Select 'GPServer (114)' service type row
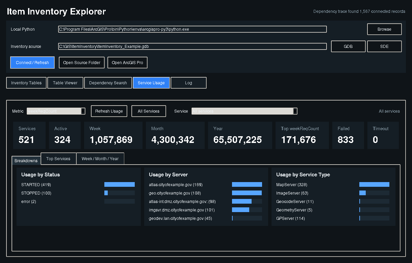The image size is (412, 263). (x=333, y=218)
